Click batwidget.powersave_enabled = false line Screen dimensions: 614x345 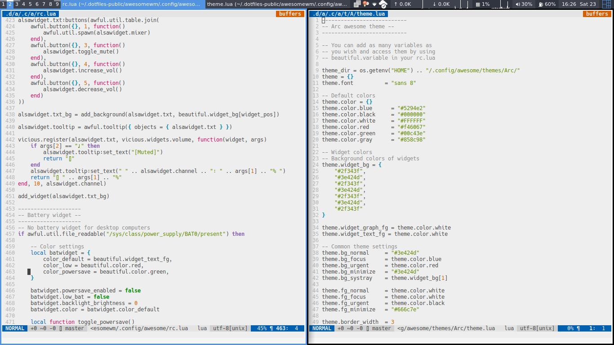point(85,291)
